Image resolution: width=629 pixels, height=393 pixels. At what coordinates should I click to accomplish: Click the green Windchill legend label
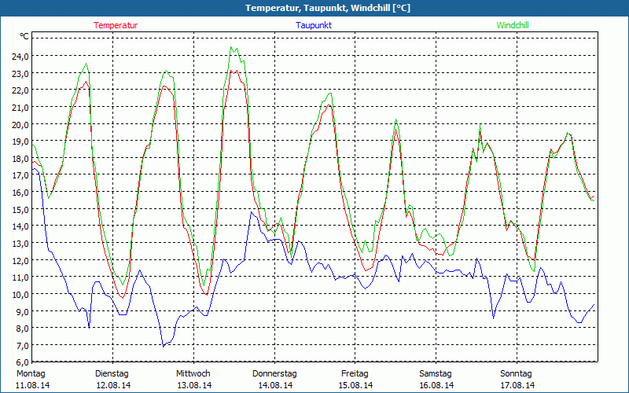[513, 25]
